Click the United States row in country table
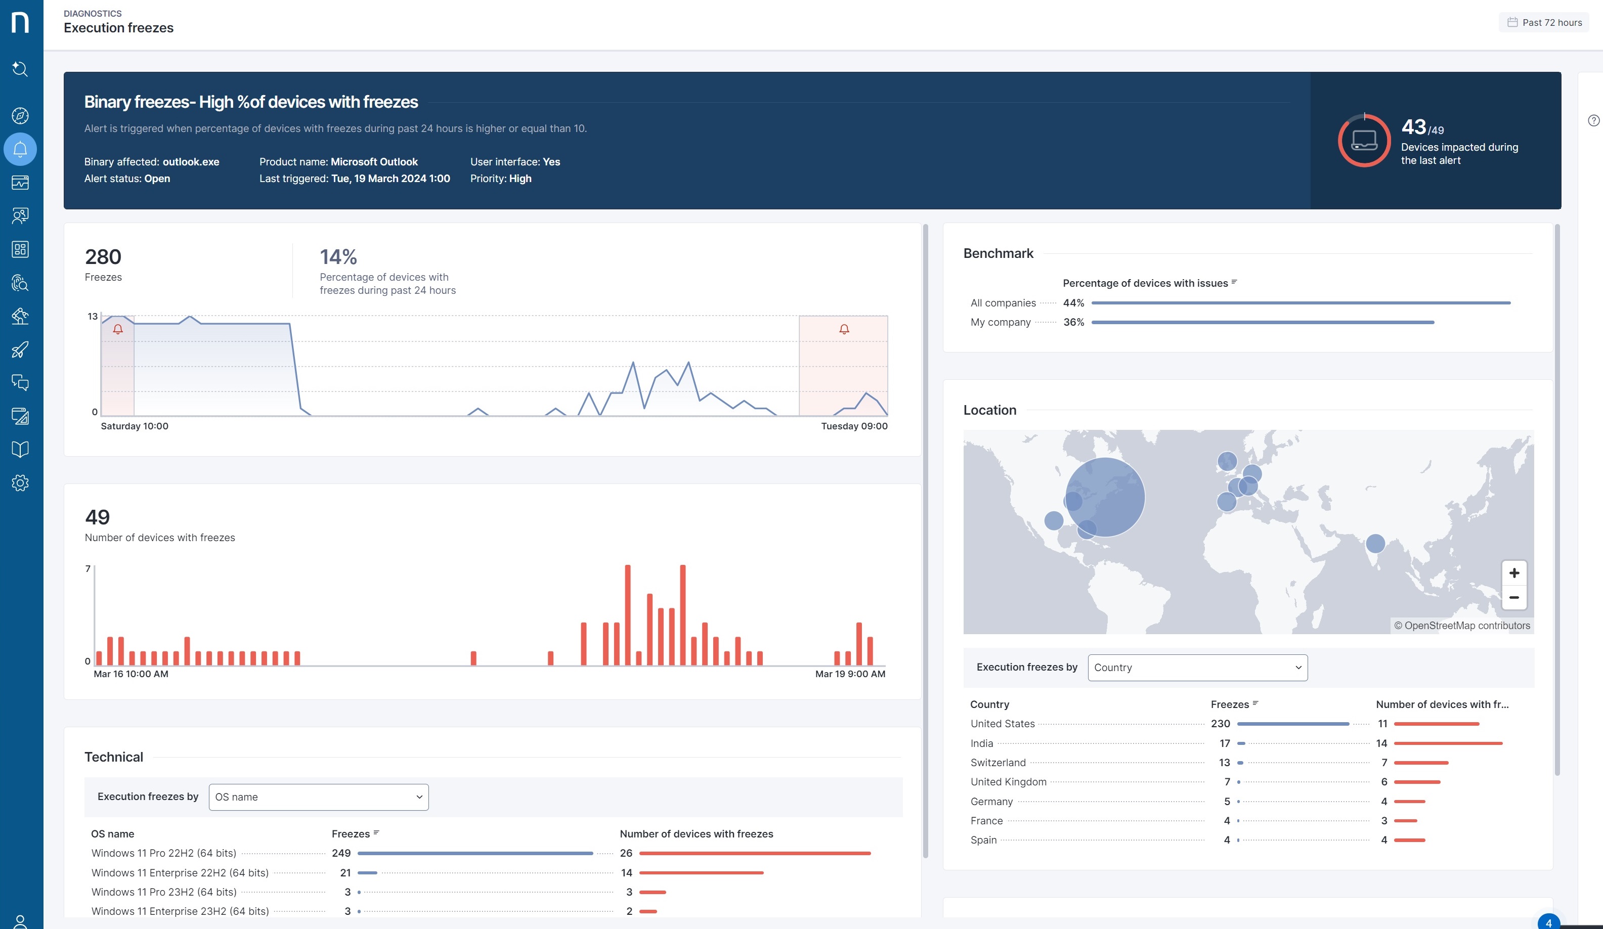Viewport: 1603px width, 929px height. pyautogui.click(x=1003, y=724)
